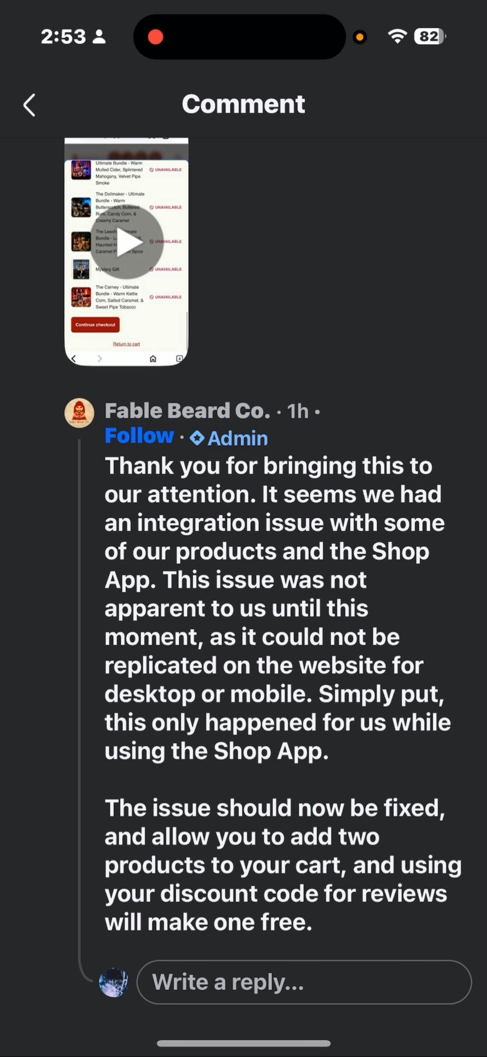Tap the Wi-Fi status icon
This screenshot has width=487, height=1057.
pyautogui.click(x=397, y=37)
